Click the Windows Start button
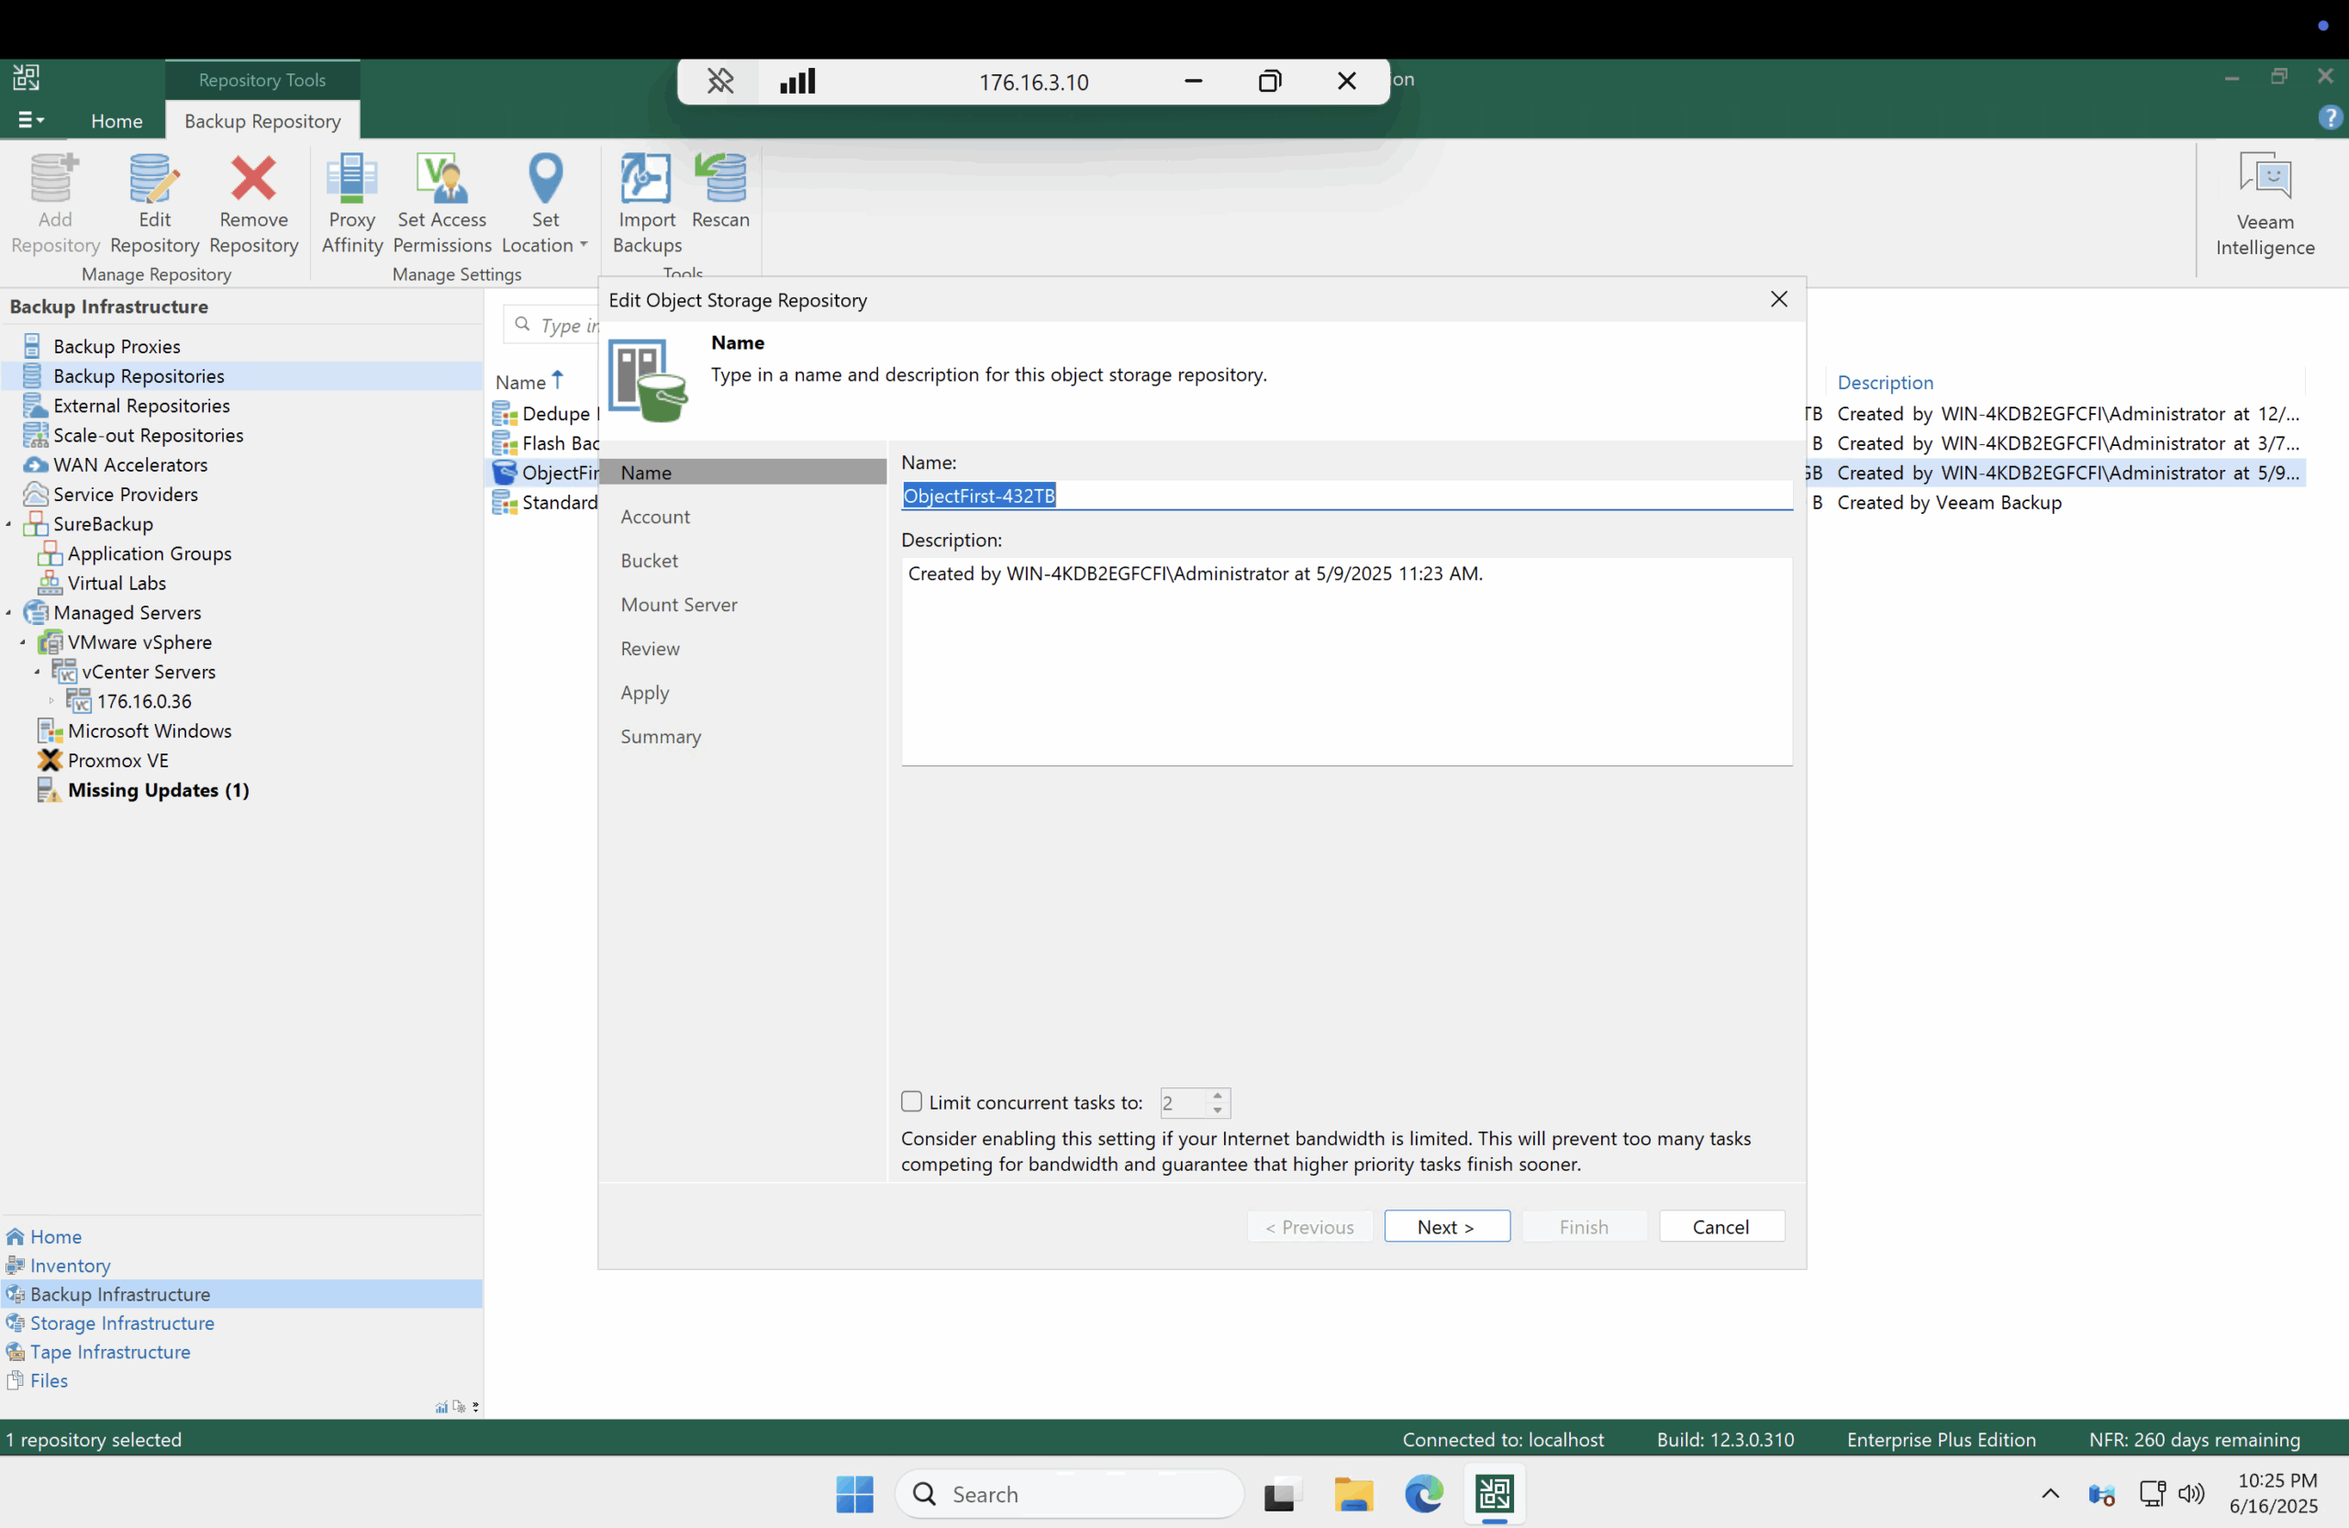Viewport: 2349px width, 1528px height. [x=853, y=1493]
